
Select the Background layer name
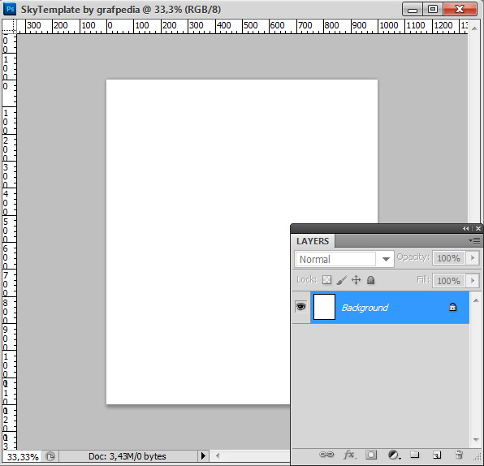[x=365, y=308]
